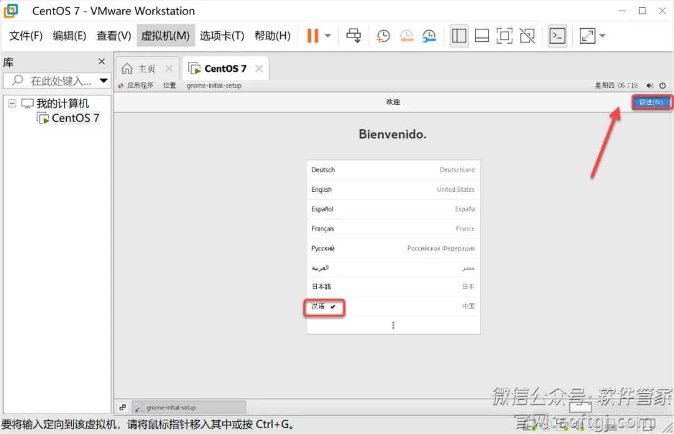This screenshot has width=674, height=434.
Task: Open the 应用程序 menu in the guest
Action: pyautogui.click(x=136, y=85)
